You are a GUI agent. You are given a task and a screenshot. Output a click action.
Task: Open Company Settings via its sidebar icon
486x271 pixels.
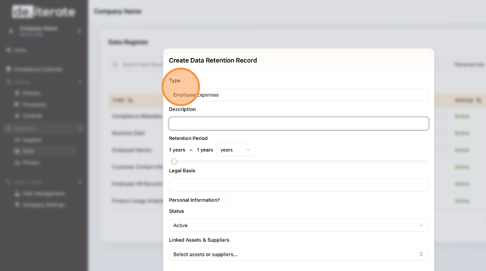[17, 205]
